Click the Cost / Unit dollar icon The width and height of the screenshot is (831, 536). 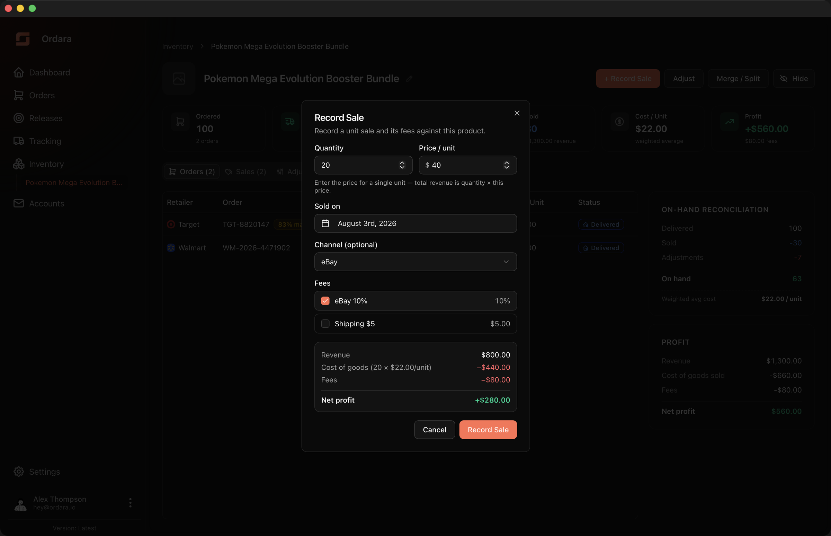click(x=619, y=122)
